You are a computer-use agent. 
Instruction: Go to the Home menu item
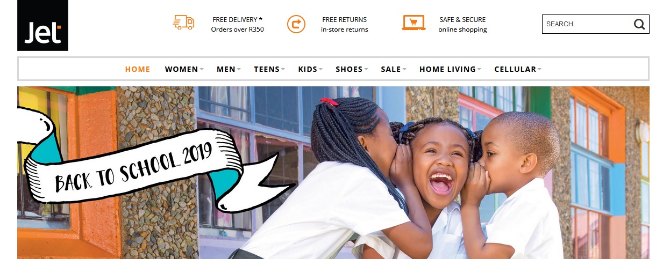pos(138,69)
